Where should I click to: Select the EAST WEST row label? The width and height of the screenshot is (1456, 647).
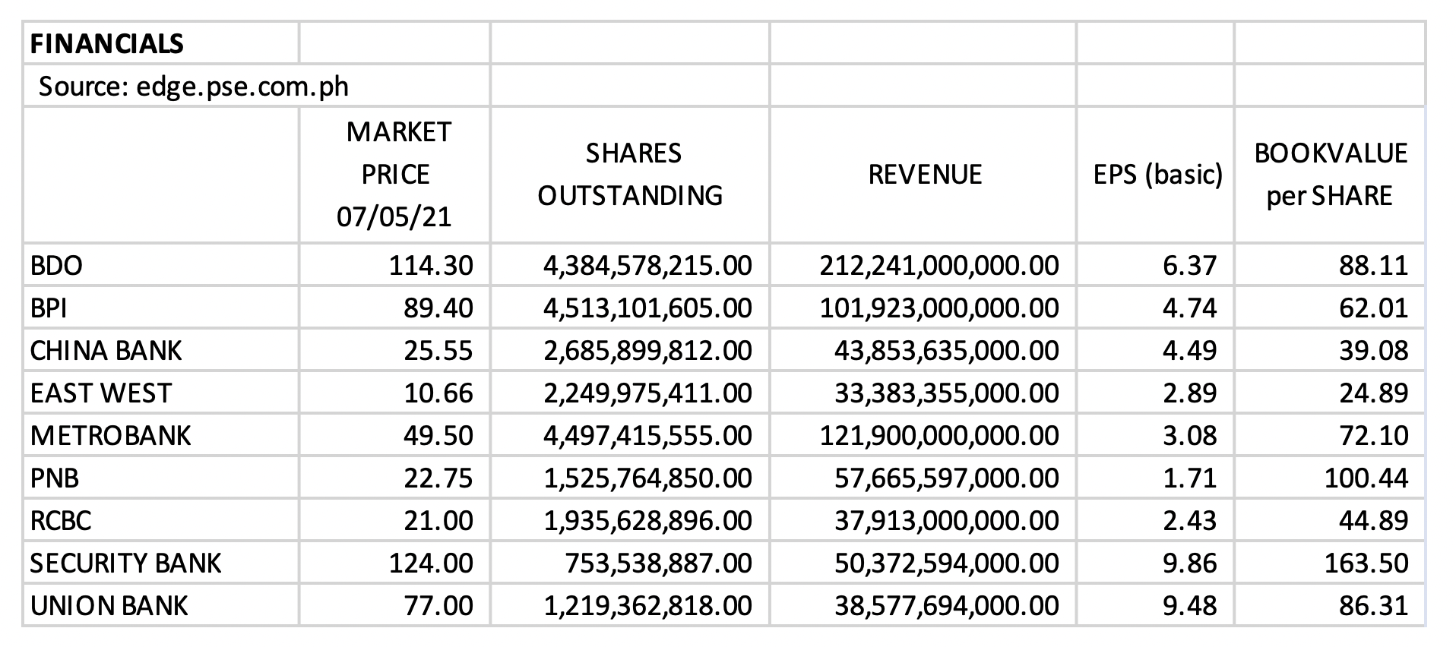pos(161,393)
